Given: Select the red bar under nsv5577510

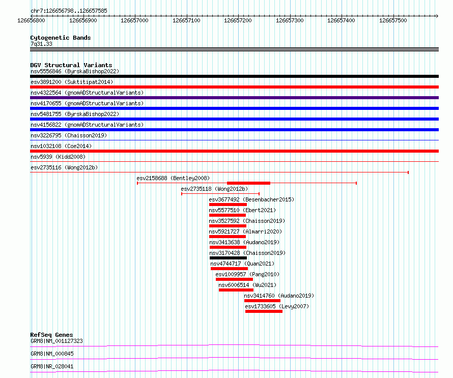Looking at the screenshot, I should point(228,215).
